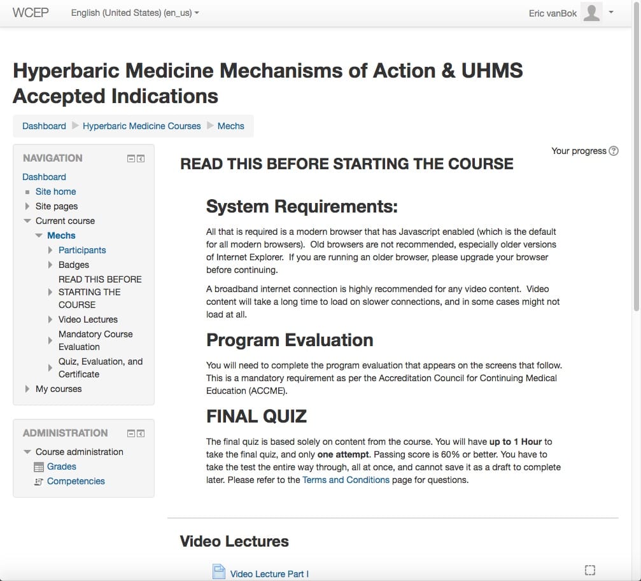The width and height of the screenshot is (641, 581).
Task: Click the Your progress help icon
Action: tap(614, 151)
